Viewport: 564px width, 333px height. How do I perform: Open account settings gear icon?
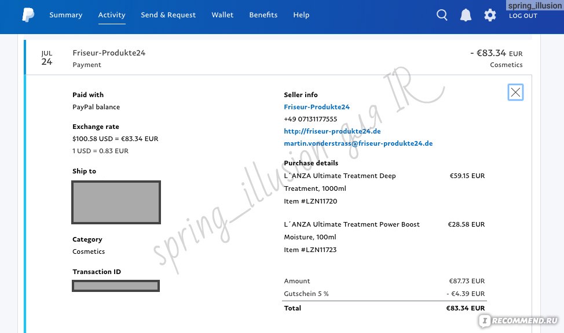(490, 15)
